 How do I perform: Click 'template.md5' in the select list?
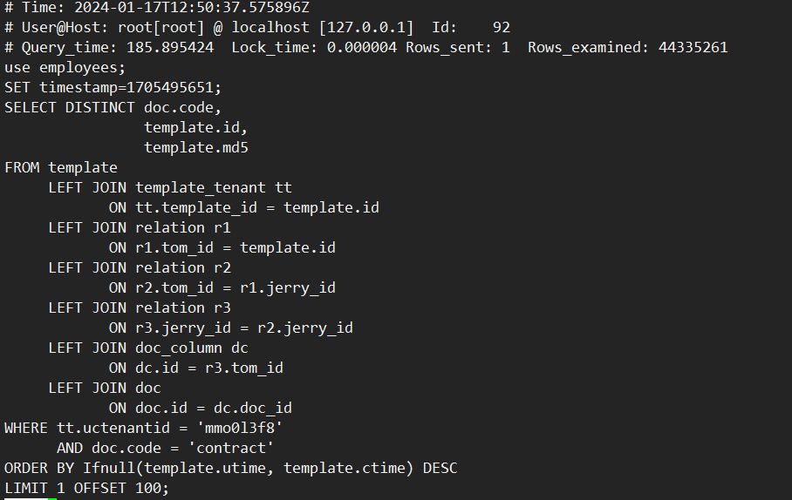click(196, 147)
